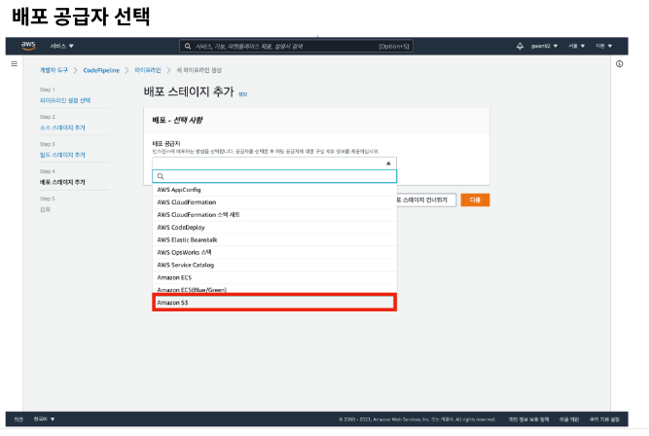Open 이용 약관 footer link
The height and width of the screenshot is (436, 649).
569,419
